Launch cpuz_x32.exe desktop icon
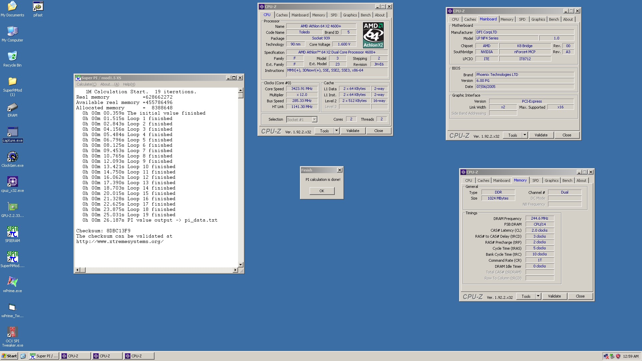642x361 pixels. 12,185
